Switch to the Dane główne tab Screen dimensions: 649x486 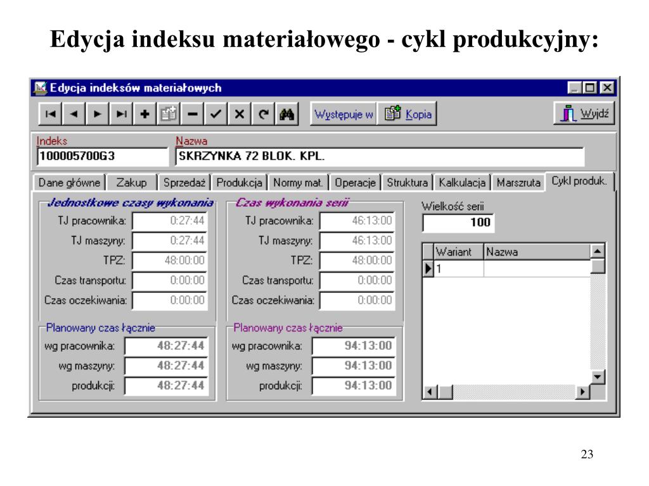click(x=69, y=182)
